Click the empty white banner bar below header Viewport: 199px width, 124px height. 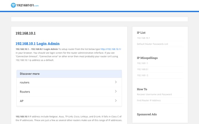[x=99, y=19]
